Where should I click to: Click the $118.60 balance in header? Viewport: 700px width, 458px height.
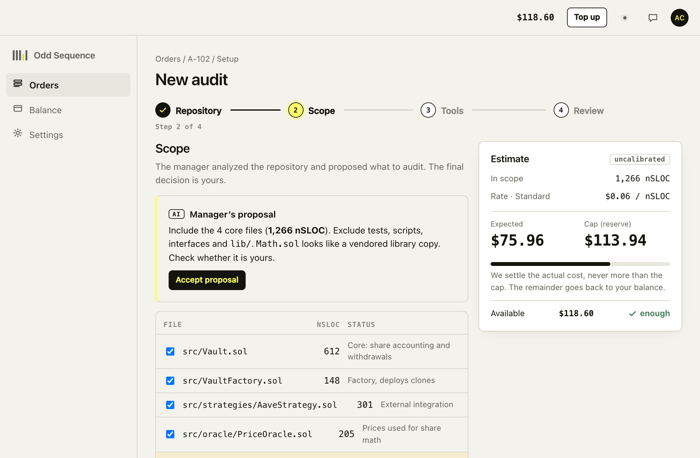pos(535,17)
